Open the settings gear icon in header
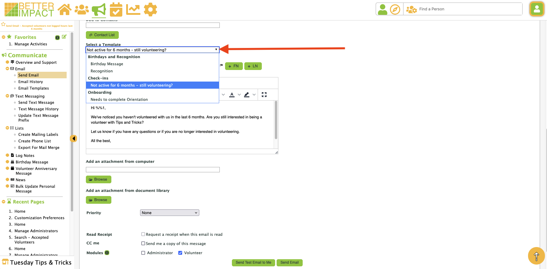547x269 pixels. (150, 9)
